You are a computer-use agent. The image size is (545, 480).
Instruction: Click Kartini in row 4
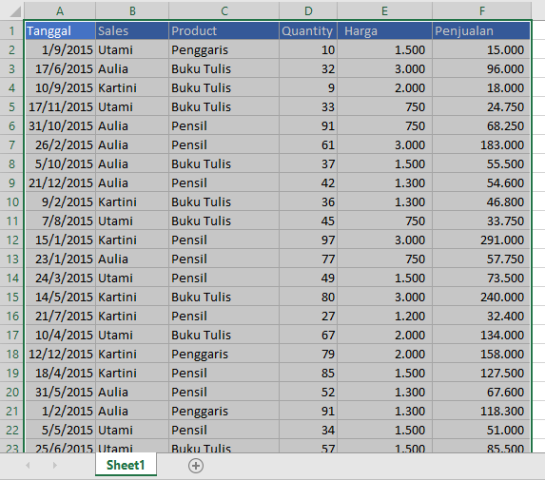(x=132, y=87)
